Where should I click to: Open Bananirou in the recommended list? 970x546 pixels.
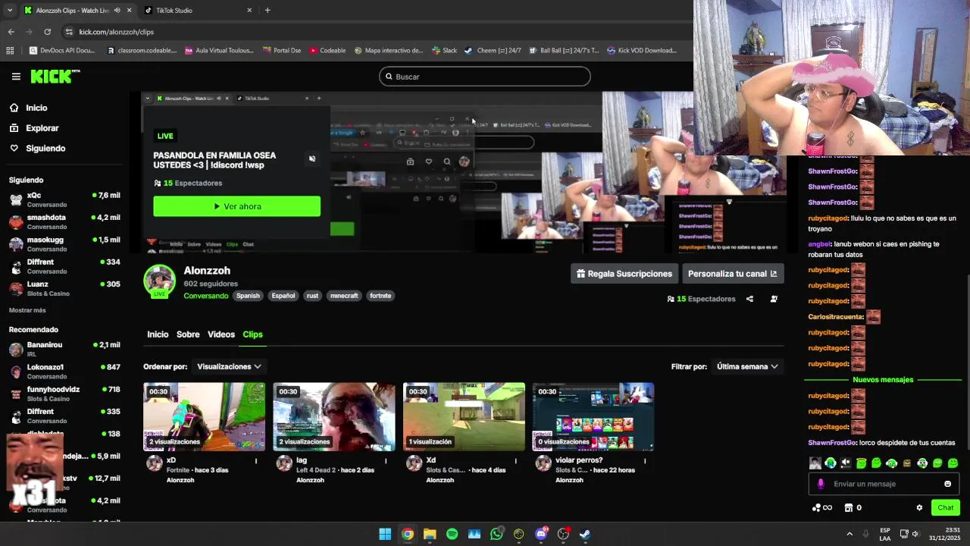pyautogui.click(x=64, y=350)
